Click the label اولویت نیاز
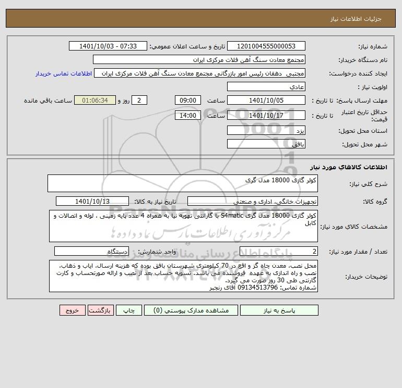 (x=373, y=87)
